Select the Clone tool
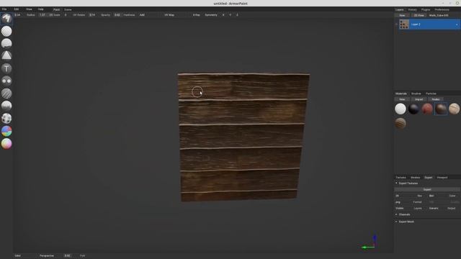 point(6,81)
